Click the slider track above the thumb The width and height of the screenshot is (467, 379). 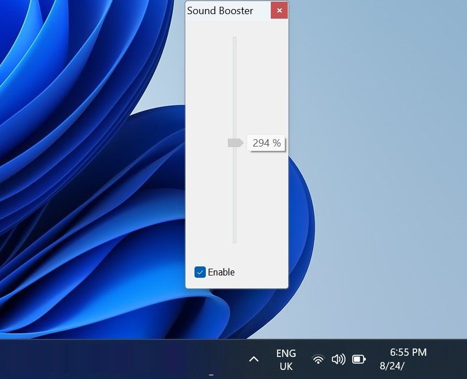234,85
